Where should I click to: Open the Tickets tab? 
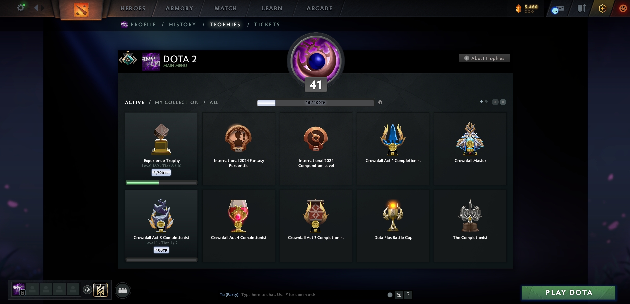tap(267, 24)
